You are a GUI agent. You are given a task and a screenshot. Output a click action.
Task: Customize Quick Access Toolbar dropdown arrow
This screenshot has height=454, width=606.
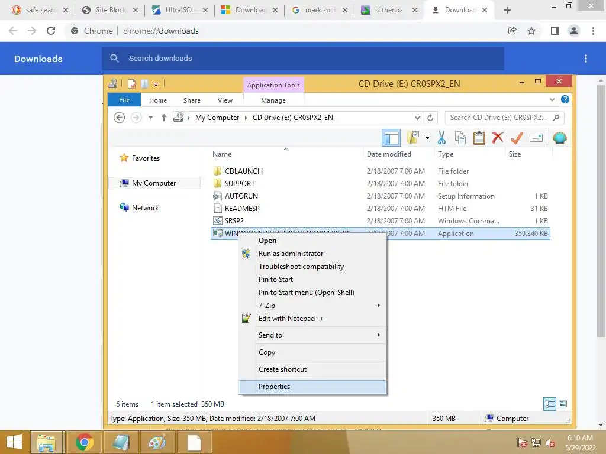[x=156, y=84]
